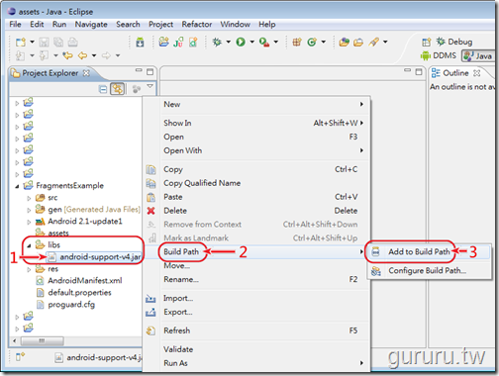Open the New wizard dropdown arrow
The image size is (499, 376).
click(32, 42)
